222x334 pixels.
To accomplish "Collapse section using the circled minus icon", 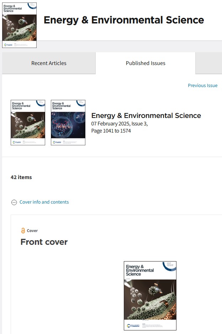I will click(14, 202).
